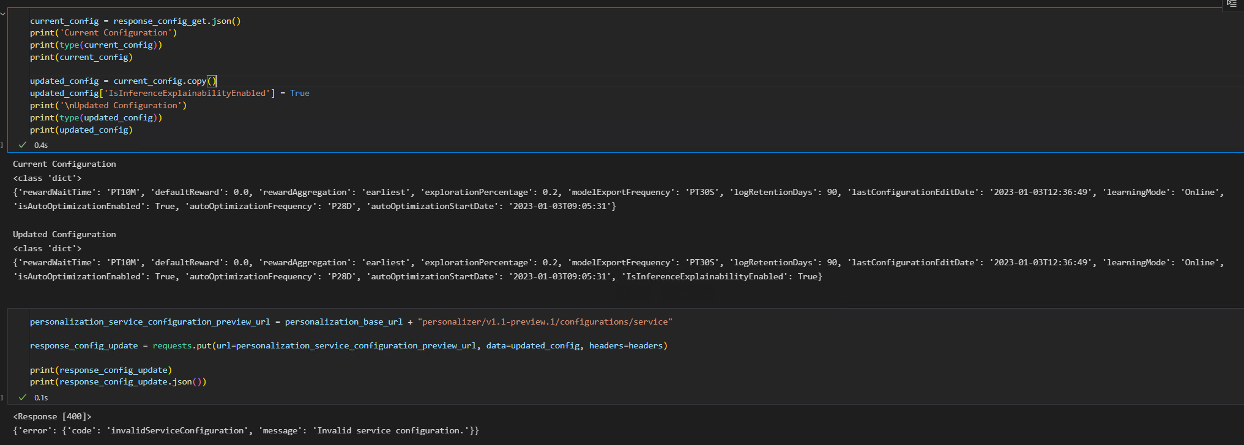
Task: Click the line print('Current Configuration')
Action: [103, 33]
